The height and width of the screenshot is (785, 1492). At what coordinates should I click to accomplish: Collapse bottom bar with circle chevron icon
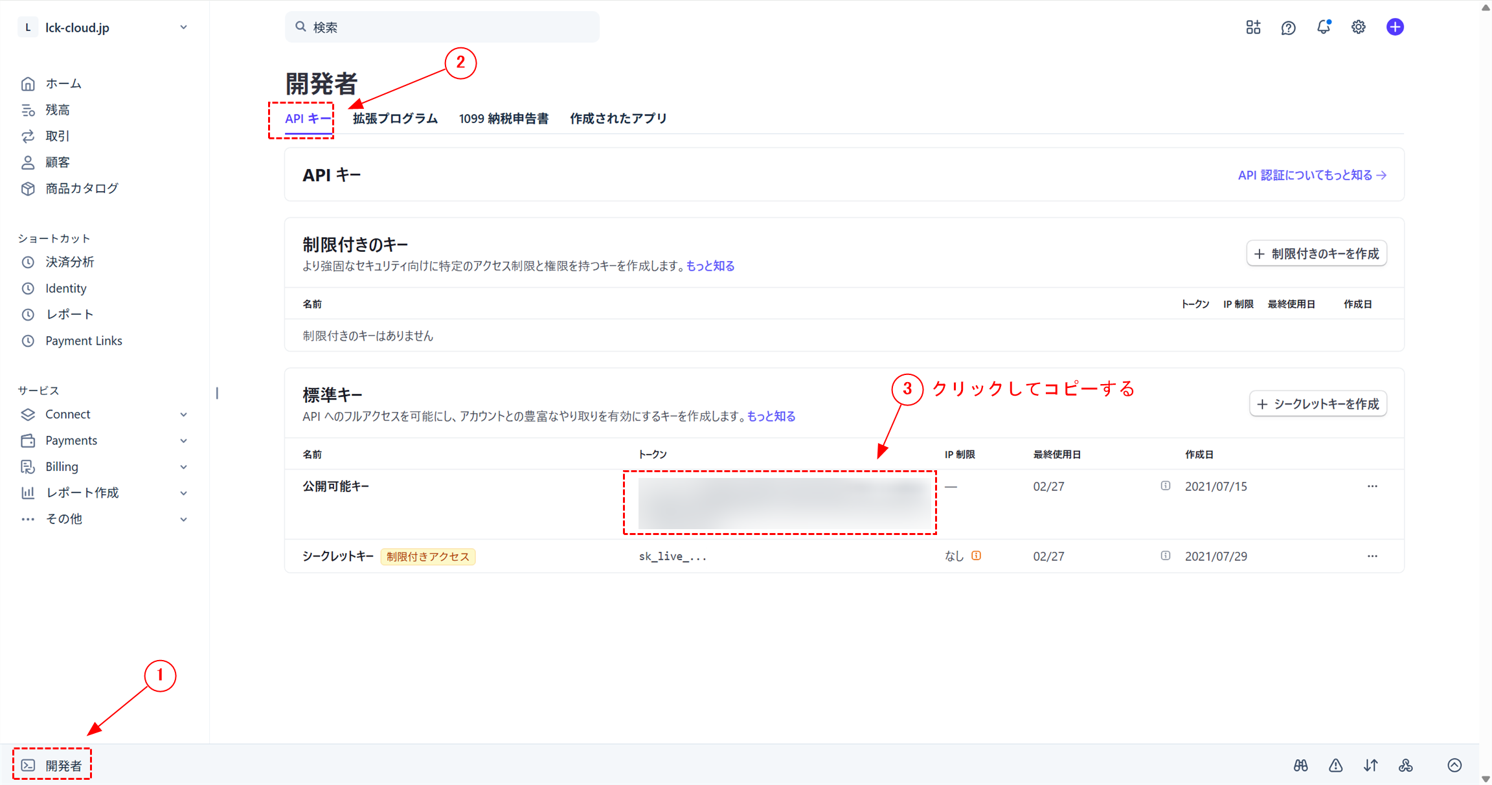[x=1454, y=766]
